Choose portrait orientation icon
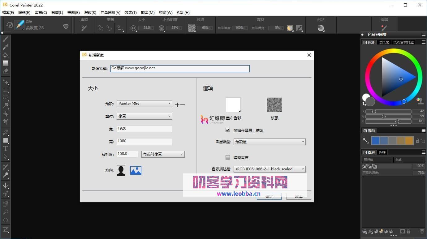Screen dimensions: 427x239 click(121, 170)
